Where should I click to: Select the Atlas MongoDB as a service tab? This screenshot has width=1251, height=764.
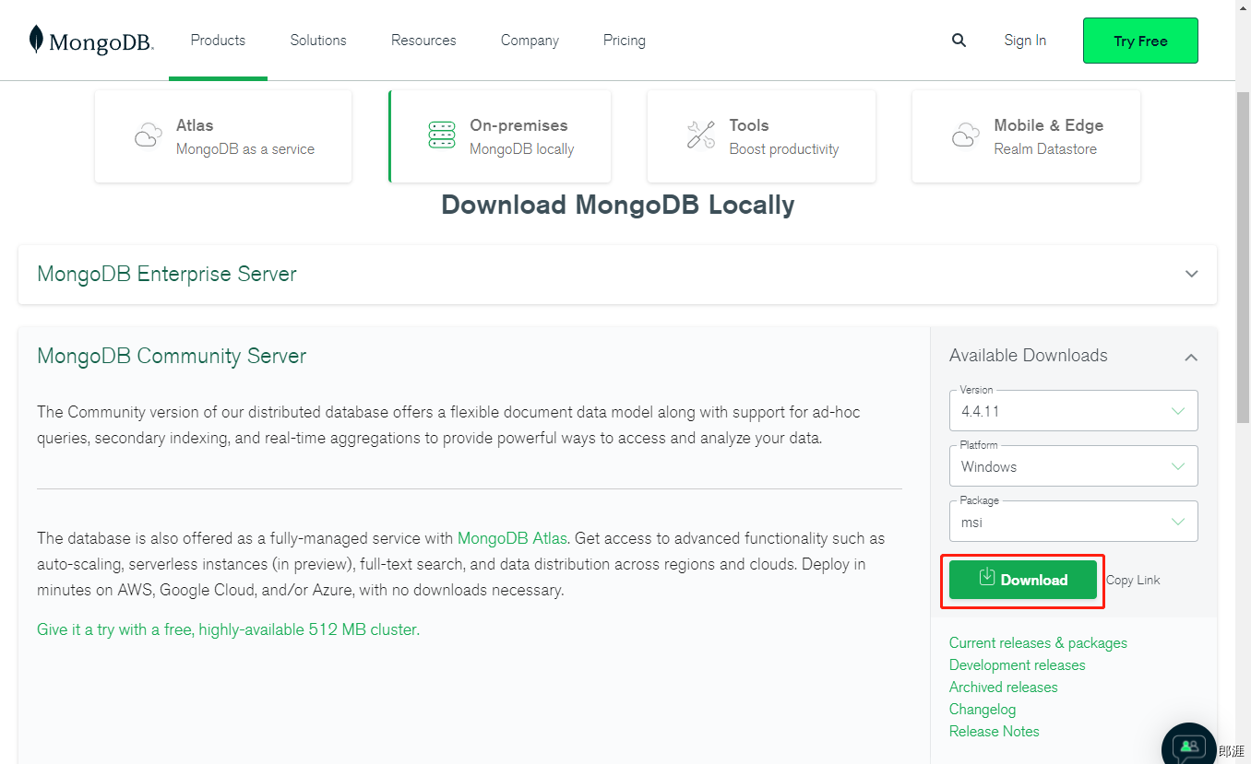click(x=223, y=136)
